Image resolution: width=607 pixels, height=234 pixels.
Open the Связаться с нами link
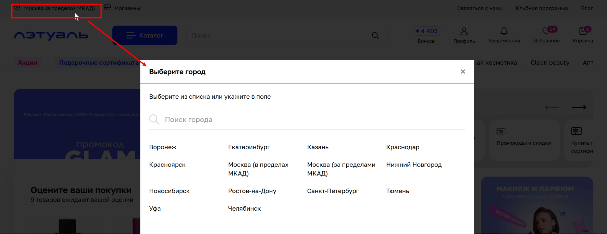point(480,8)
